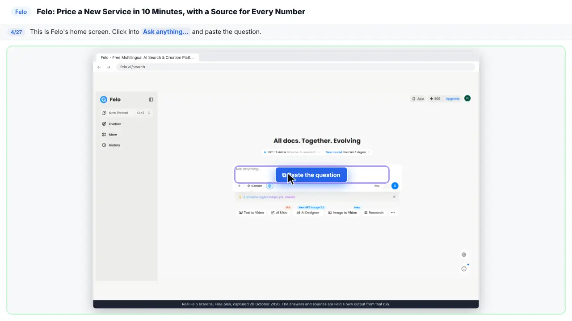Click the plus attachment icon below input
This screenshot has height=321, width=572.
[239, 186]
